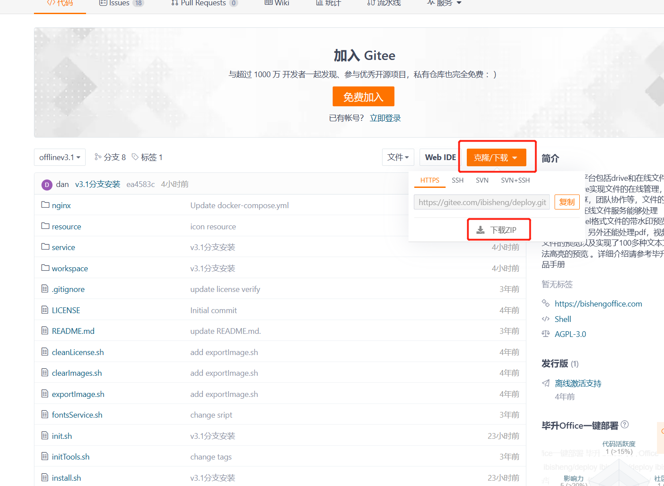Open the 标签 1 tags link
664x486 pixels.
[x=147, y=157]
